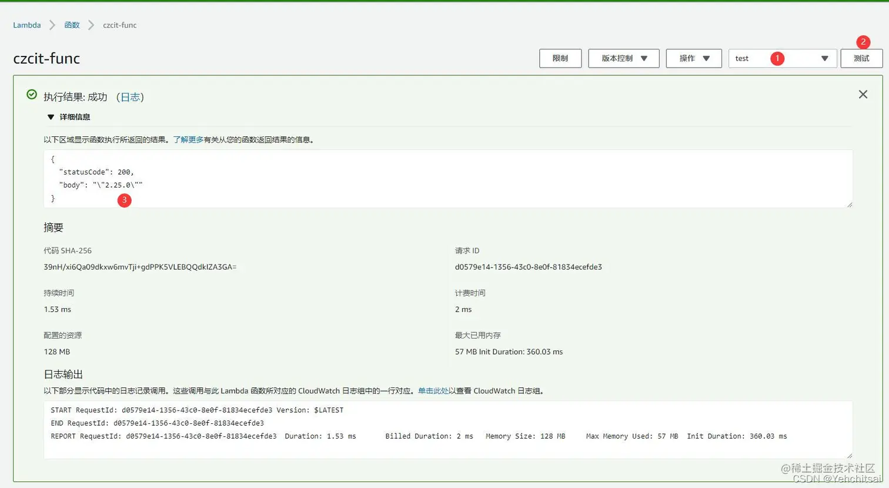Click the 单击此处 CloudWatch link
The image size is (889, 488).
point(433,390)
